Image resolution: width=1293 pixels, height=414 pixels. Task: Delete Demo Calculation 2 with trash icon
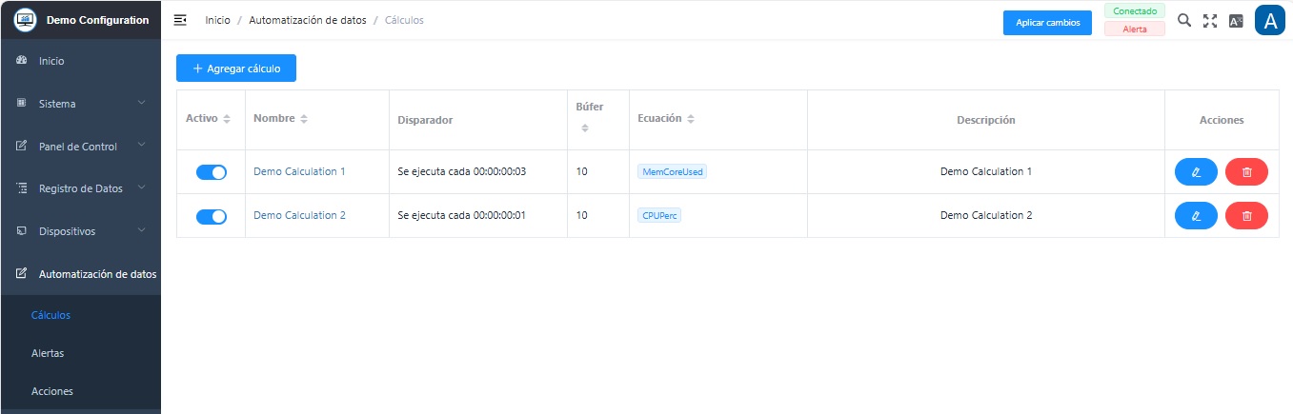[x=1246, y=216]
